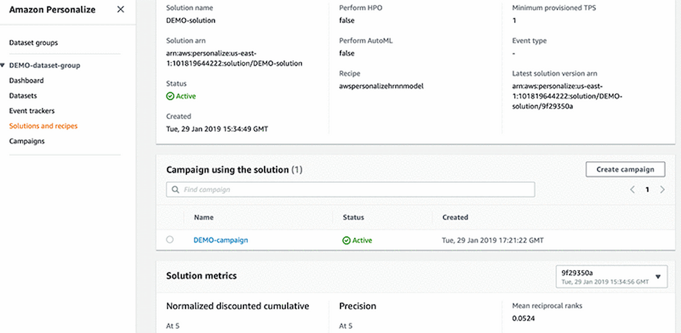
Task: Navigate to Campaigns in the sidebar
Action: click(26, 141)
